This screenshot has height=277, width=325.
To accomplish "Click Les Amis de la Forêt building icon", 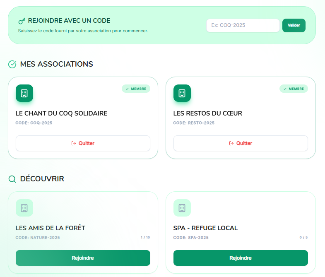I will click(24, 208).
